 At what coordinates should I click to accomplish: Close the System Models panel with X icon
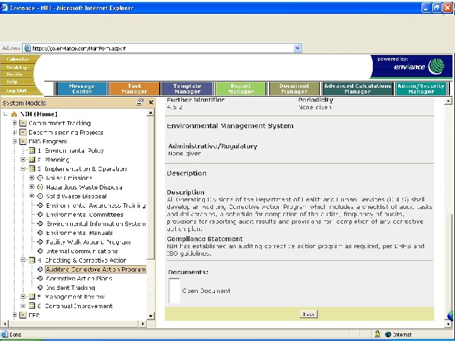click(x=151, y=102)
